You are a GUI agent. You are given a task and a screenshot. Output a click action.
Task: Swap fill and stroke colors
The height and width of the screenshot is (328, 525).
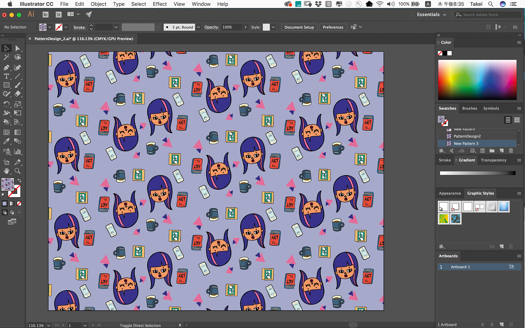(19, 180)
